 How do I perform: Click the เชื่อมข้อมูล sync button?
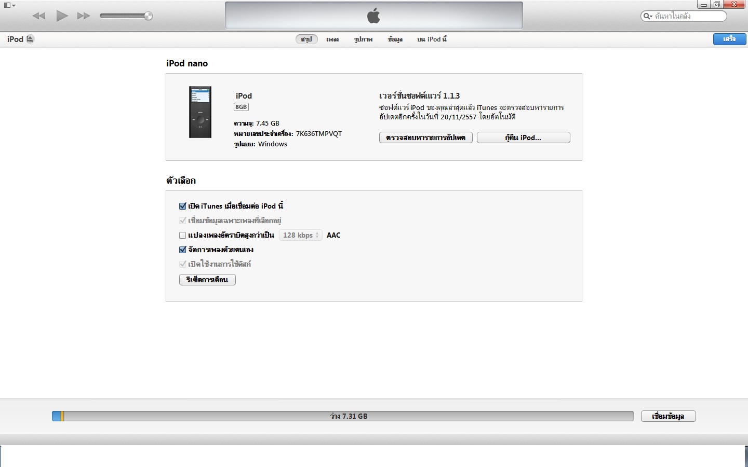tap(668, 416)
